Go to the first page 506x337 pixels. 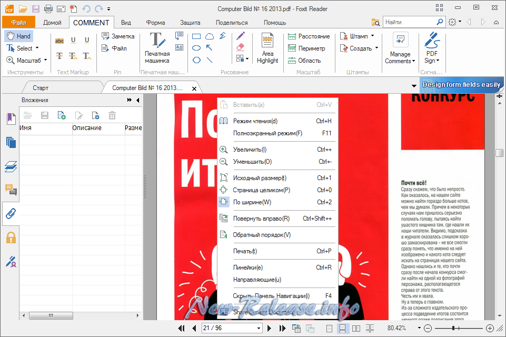click(x=181, y=328)
